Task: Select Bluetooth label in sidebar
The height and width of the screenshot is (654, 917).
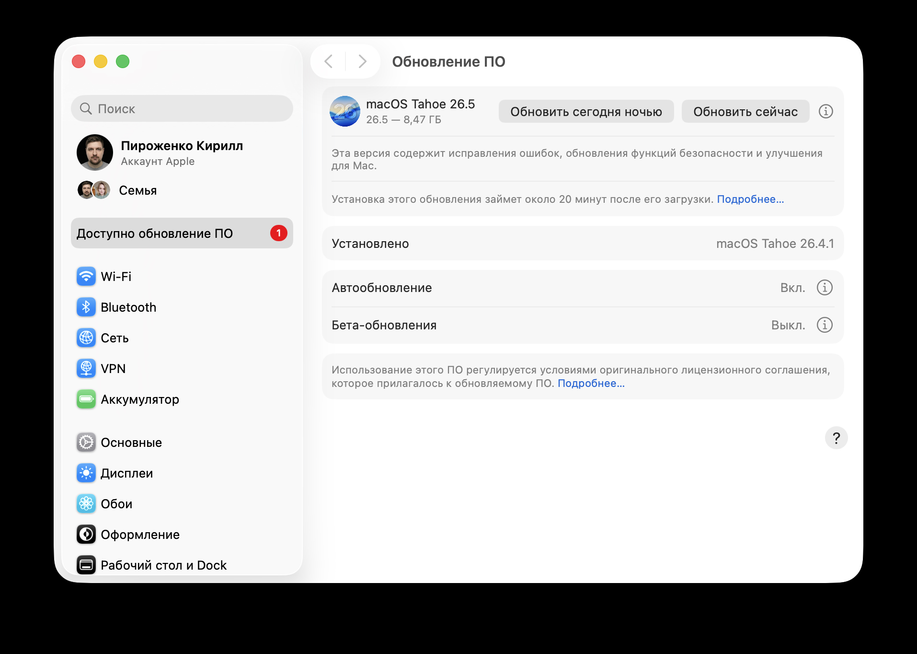Action: [128, 307]
